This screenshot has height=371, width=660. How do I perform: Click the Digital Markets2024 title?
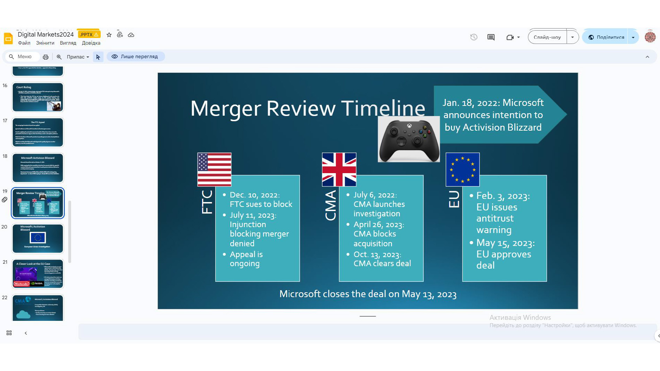point(46,34)
